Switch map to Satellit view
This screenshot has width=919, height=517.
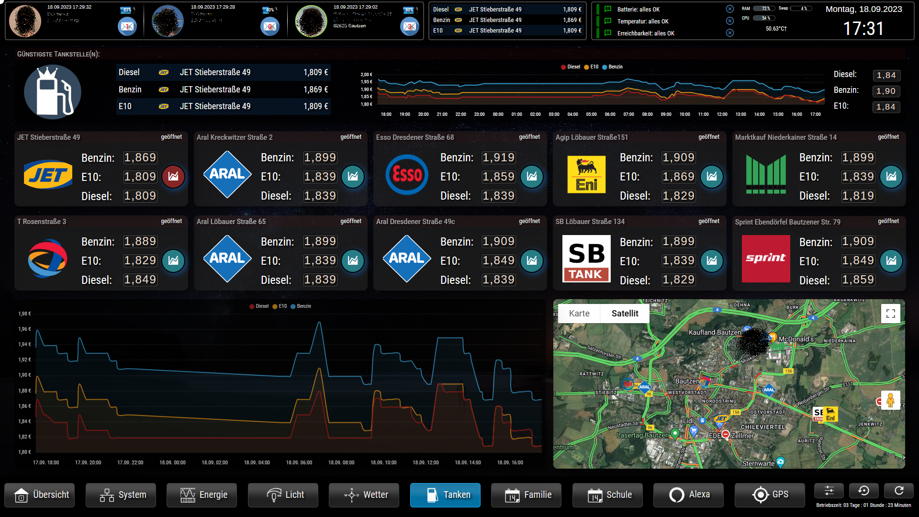coord(625,314)
